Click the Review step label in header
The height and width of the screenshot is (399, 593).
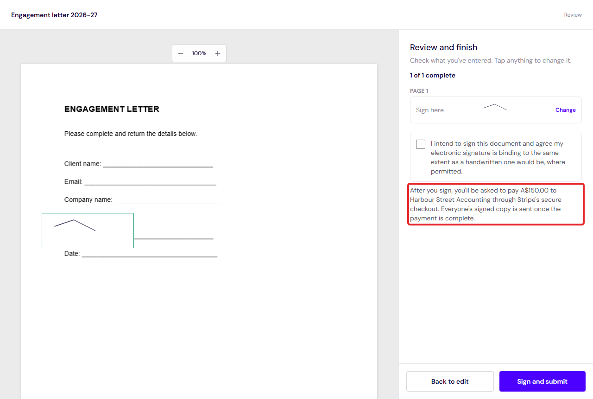click(x=573, y=15)
